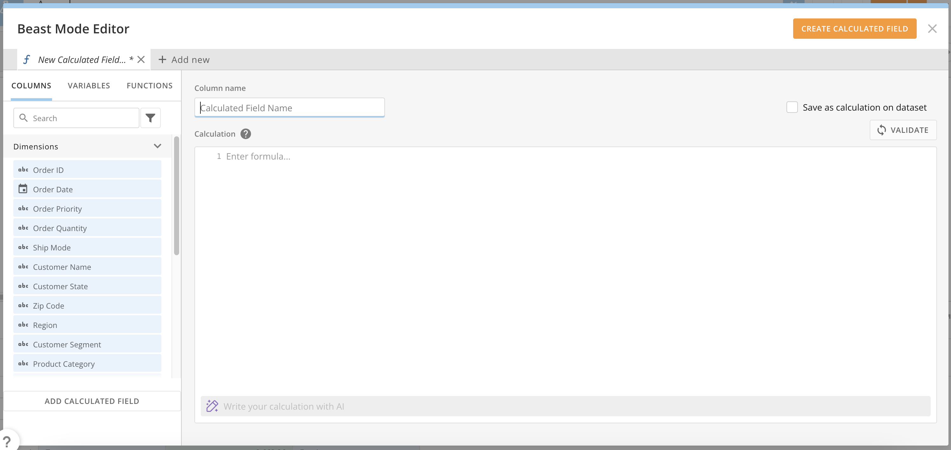951x450 pixels.
Task: Click into the Calculated Field Name input
Action: (x=289, y=107)
